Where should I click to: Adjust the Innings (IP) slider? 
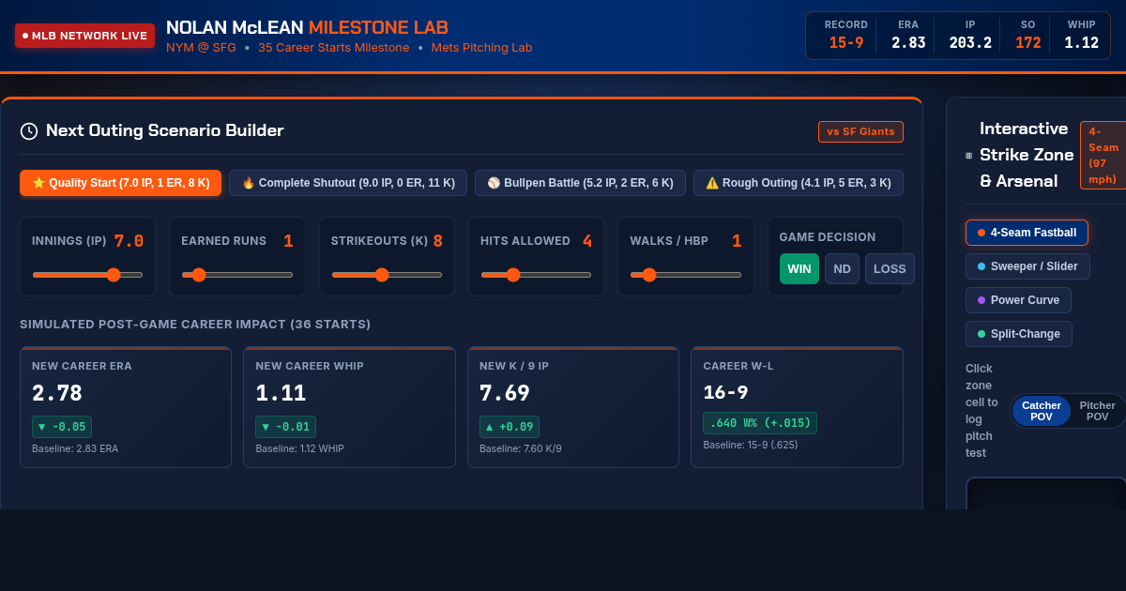pos(87,275)
